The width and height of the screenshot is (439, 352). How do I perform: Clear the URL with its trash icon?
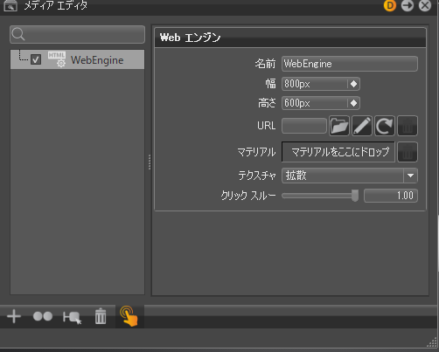click(x=408, y=126)
